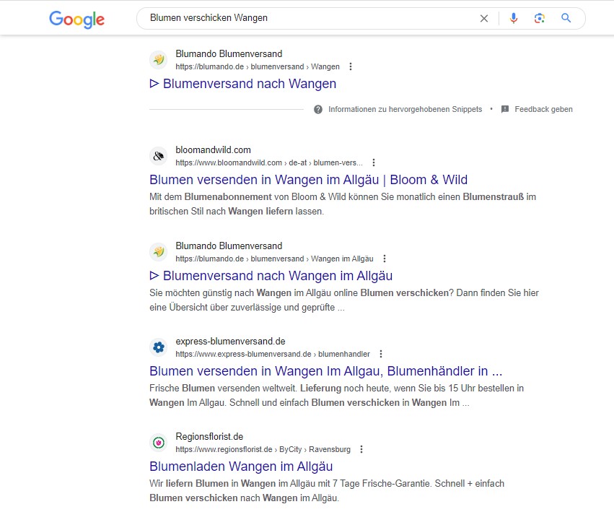
Task: Open 'Blumen versenden in Wangen im Allgäu | Bloom & Wild'
Action: [x=309, y=179]
